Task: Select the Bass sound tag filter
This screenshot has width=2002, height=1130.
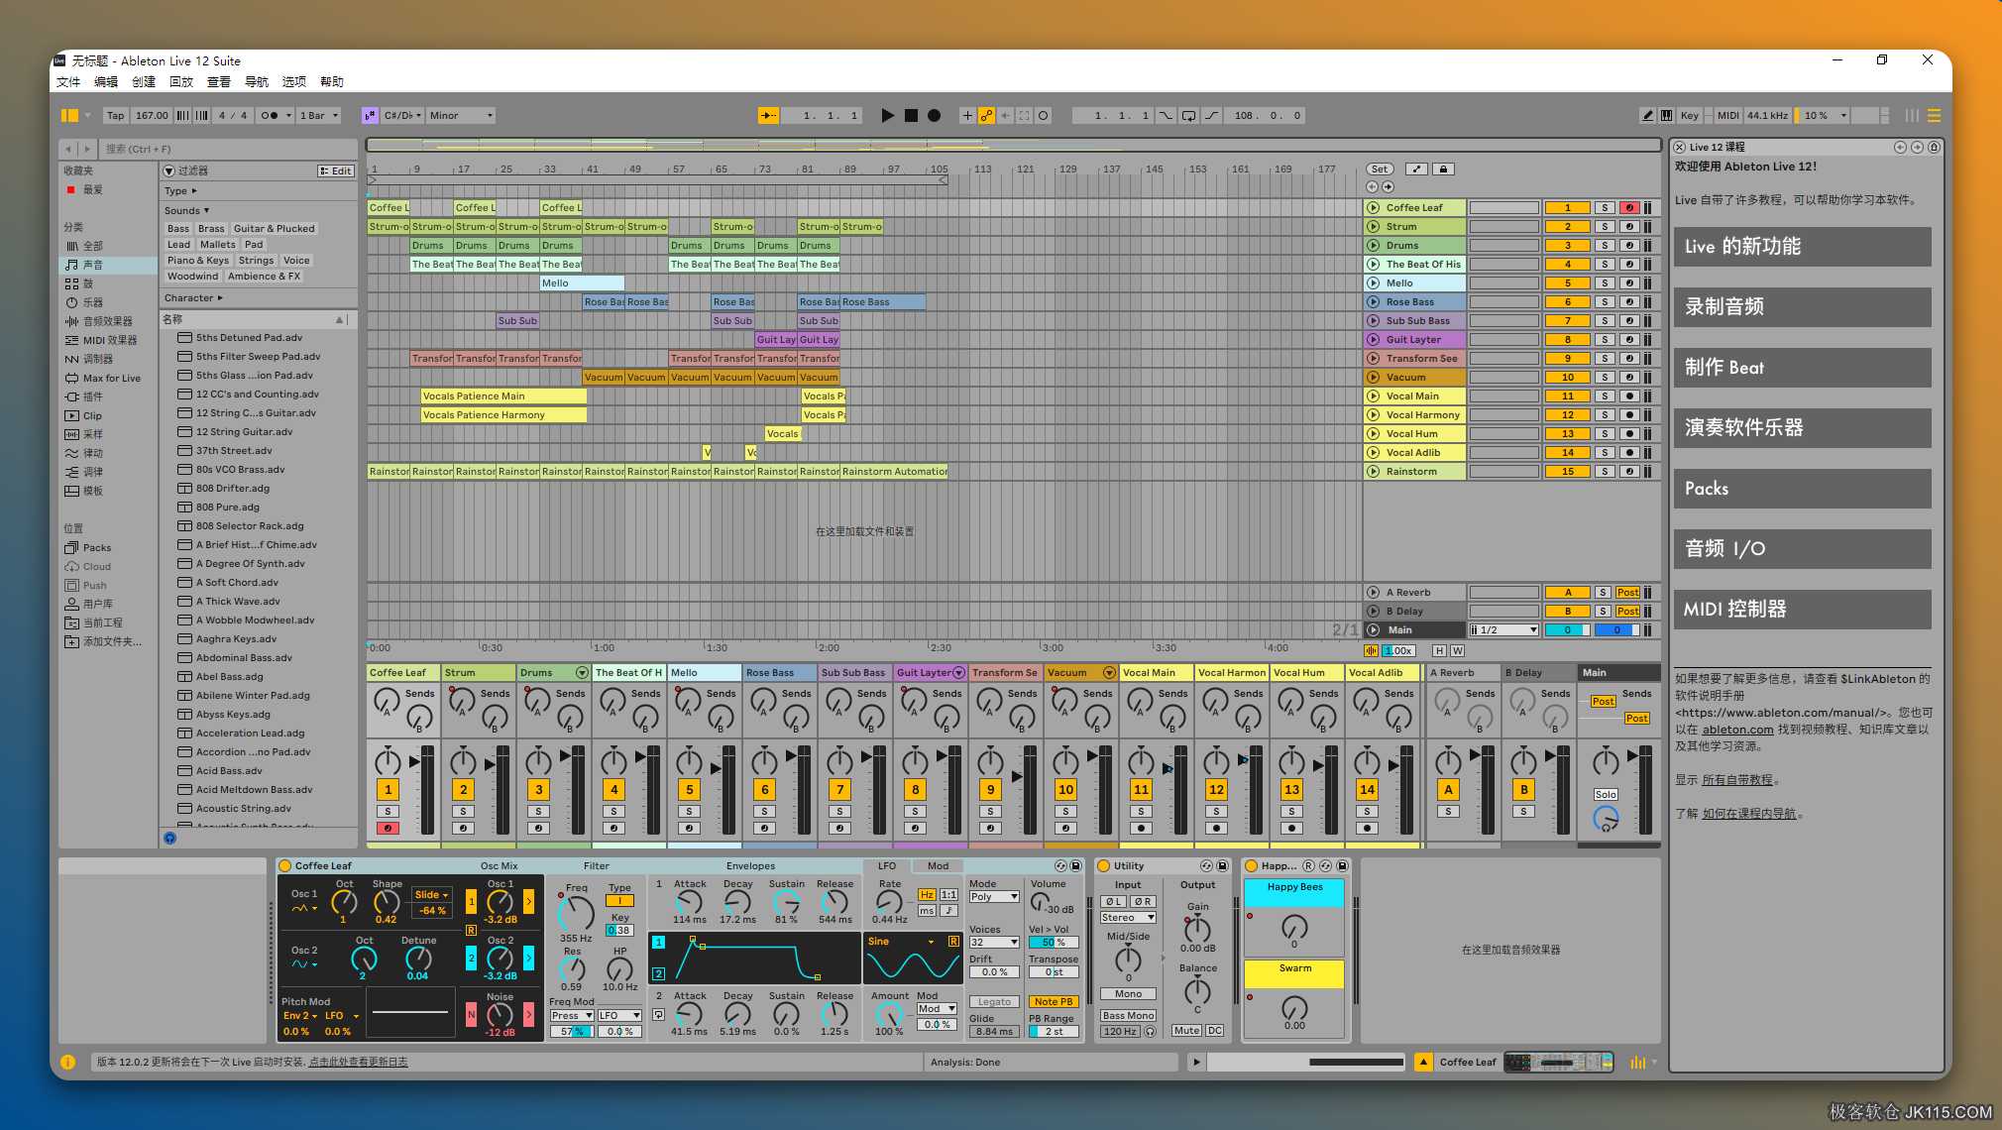Action: click(x=178, y=229)
